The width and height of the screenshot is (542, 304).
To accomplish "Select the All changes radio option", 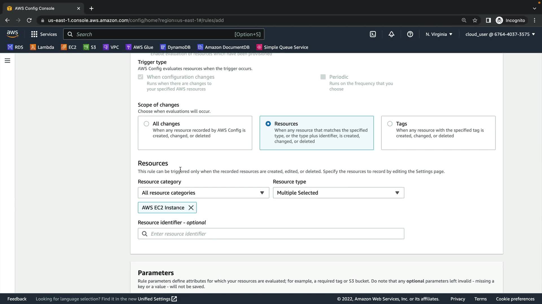I will (146, 124).
